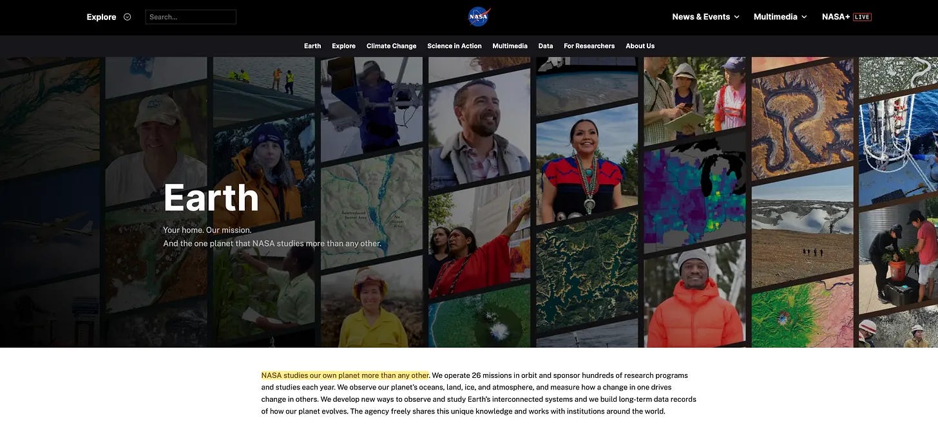
Task: Click the 'Your home. Our mission.' tagline
Action: [x=207, y=230]
